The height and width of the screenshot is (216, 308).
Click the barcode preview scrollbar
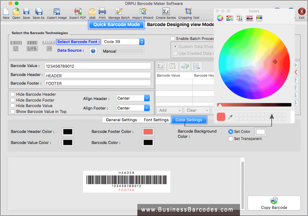click(243, 185)
